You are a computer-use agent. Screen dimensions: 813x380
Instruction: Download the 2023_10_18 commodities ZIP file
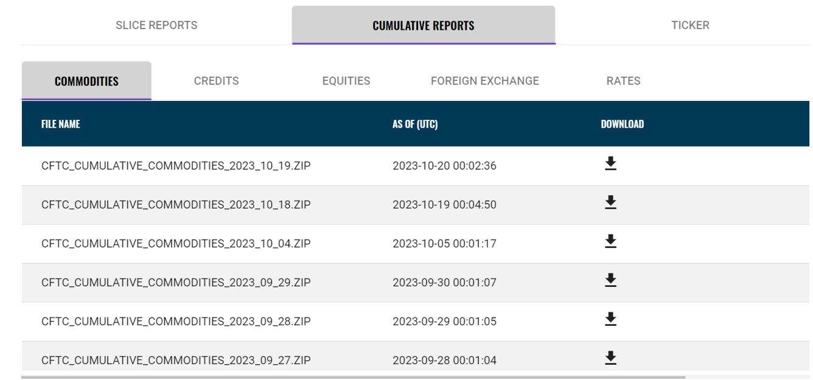[x=610, y=202]
